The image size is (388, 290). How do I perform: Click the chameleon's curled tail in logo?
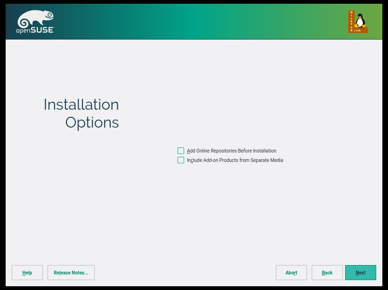[24, 22]
